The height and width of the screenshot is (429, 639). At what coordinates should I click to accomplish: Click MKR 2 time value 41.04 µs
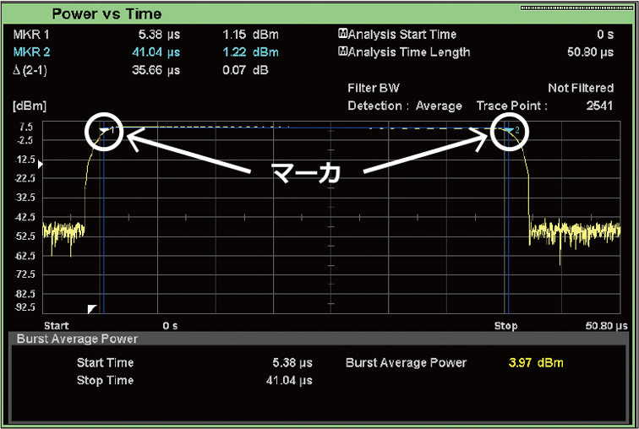[156, 52]
